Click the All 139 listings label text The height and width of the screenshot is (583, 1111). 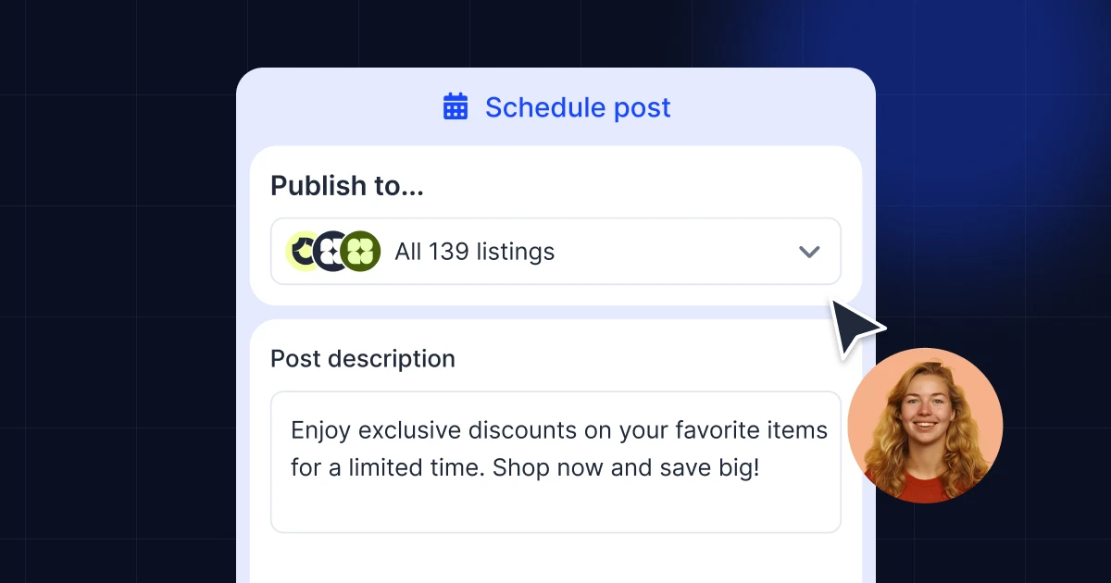[x=474, y=251]
